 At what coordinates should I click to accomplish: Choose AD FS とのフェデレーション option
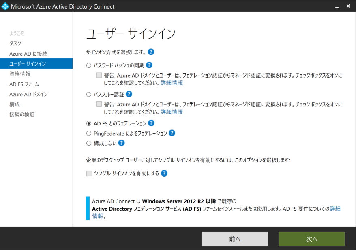[x=89, y=123]
